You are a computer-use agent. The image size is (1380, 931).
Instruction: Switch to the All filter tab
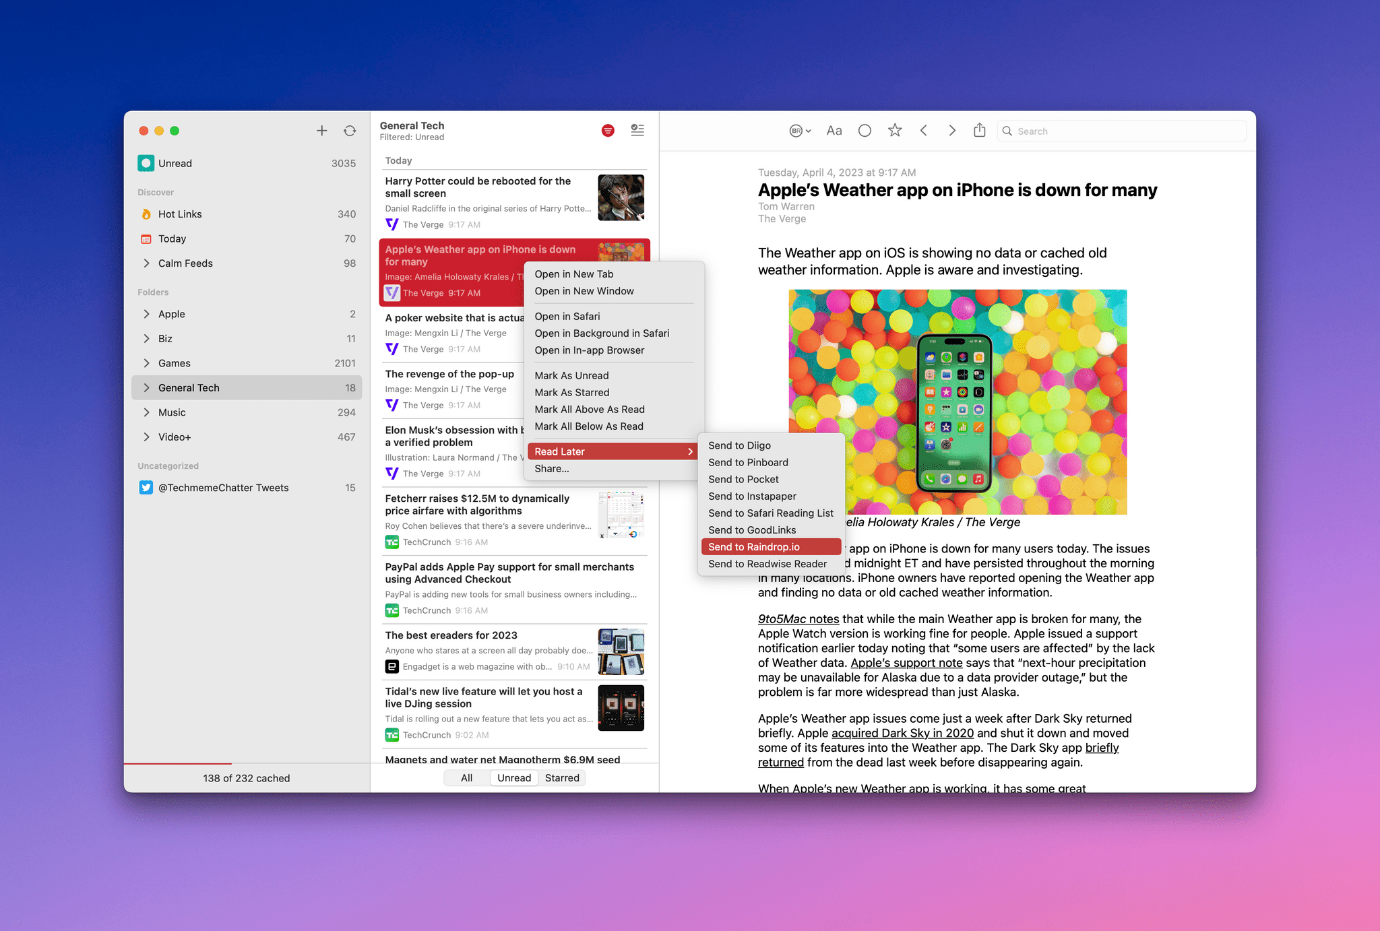[x=466, y=778]
